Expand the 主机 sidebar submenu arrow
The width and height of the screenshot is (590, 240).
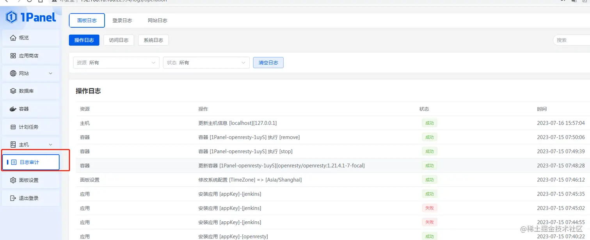point(50,145)
